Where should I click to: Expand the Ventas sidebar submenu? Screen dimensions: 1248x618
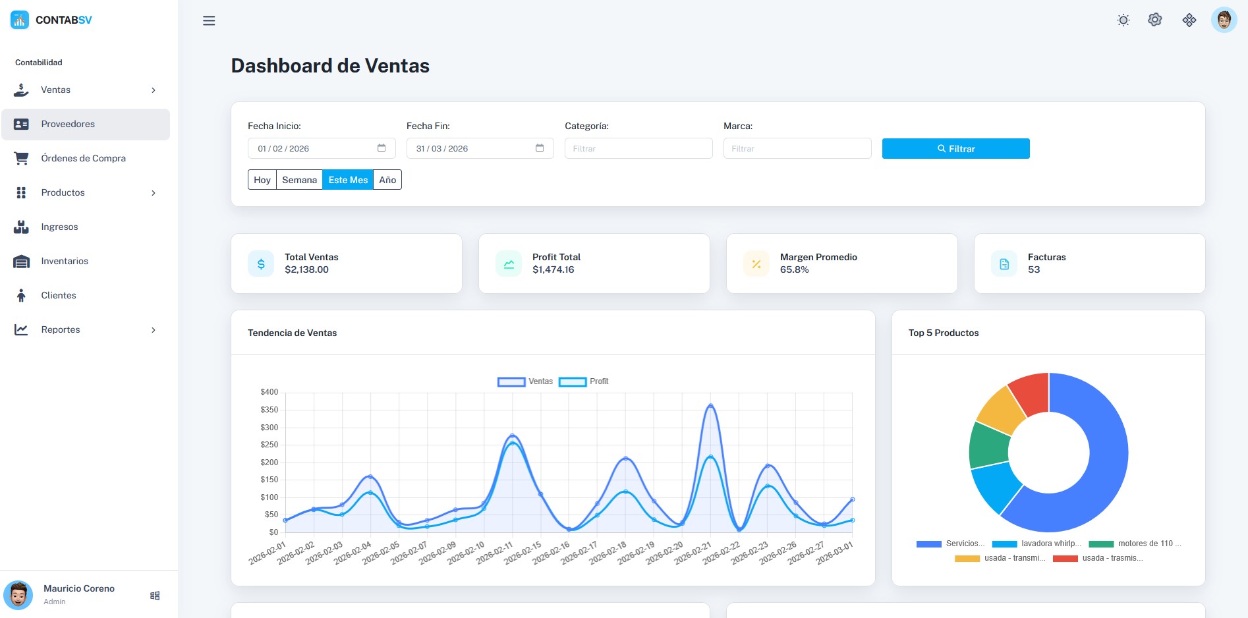point(154,90)
